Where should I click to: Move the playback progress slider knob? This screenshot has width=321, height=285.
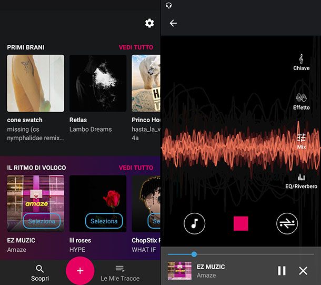click(x=194, y=254)
